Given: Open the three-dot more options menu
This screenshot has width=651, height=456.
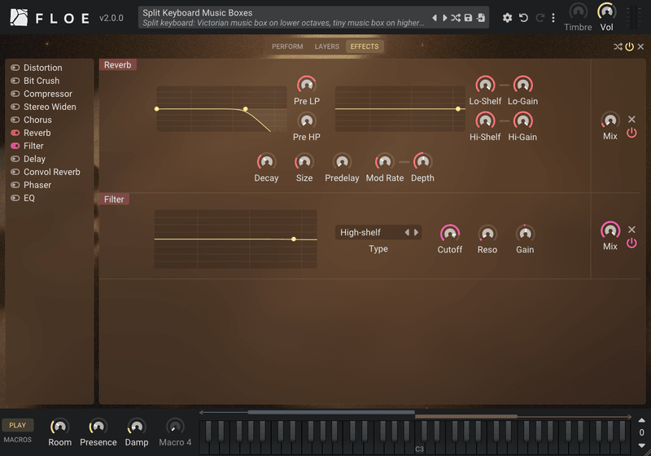Looking at the screenshot, I should point(553,18).
